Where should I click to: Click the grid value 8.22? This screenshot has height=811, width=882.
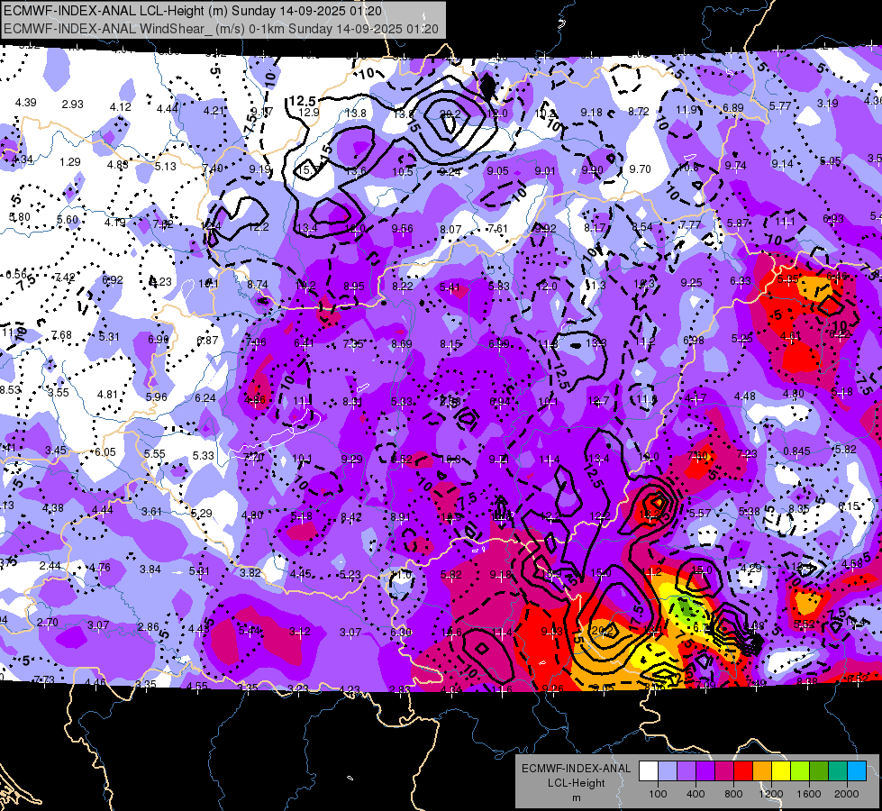402,287
